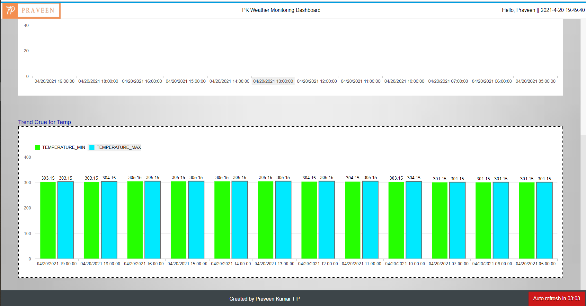Click green bar for 04/20/2021 07:00:00
This screenshot has height=306, width=586.
pos(440,221)
